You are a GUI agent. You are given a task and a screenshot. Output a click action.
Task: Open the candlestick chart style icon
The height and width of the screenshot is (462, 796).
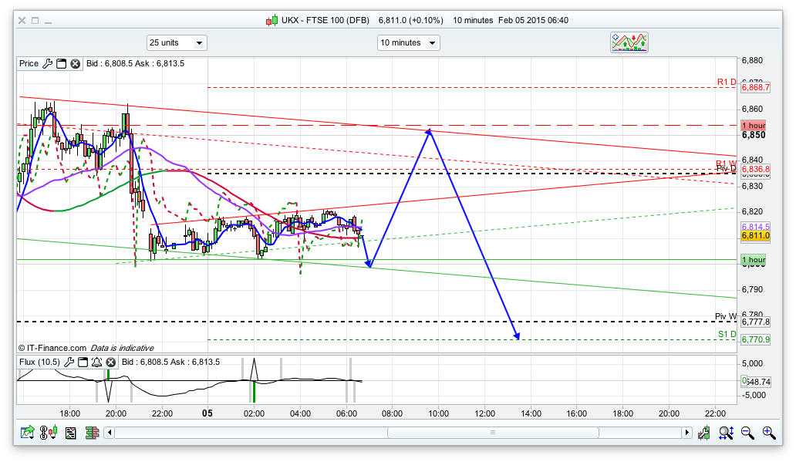tap(49, 433)
